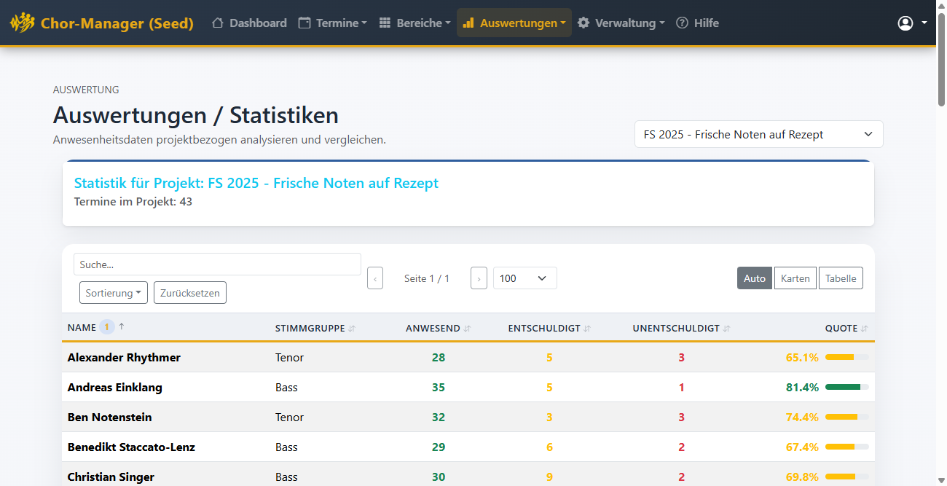Viewport: 947px width, 486px height.
Task: Open the Hilfe menu item
Action: pyautogui.click(x=698, y=23)
